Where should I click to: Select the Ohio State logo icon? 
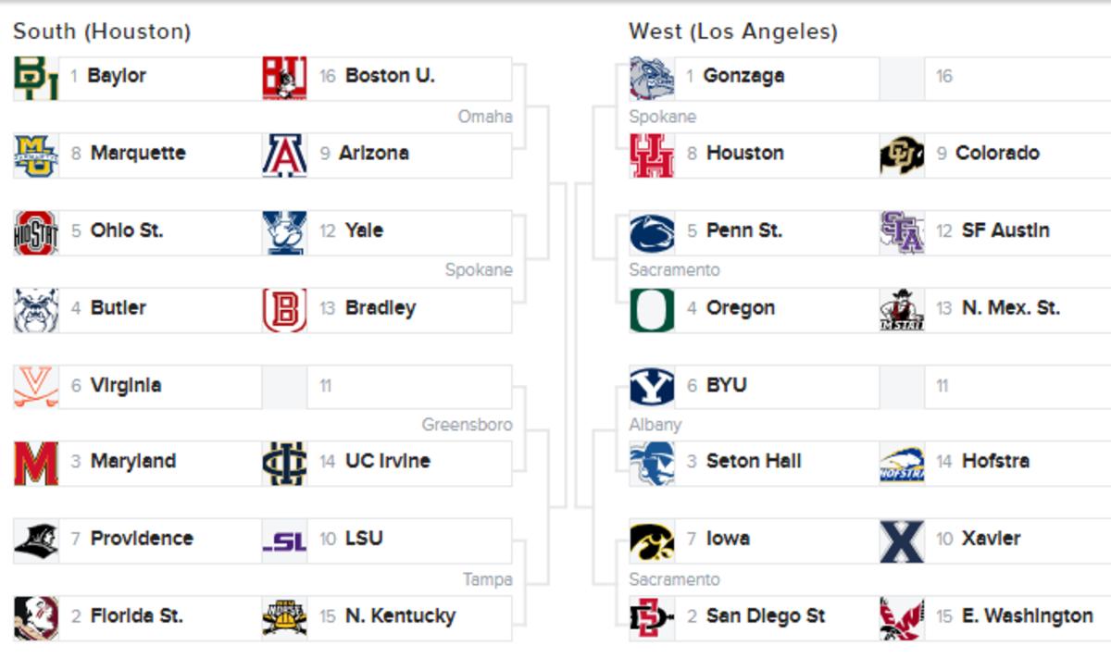click(36, 232)
